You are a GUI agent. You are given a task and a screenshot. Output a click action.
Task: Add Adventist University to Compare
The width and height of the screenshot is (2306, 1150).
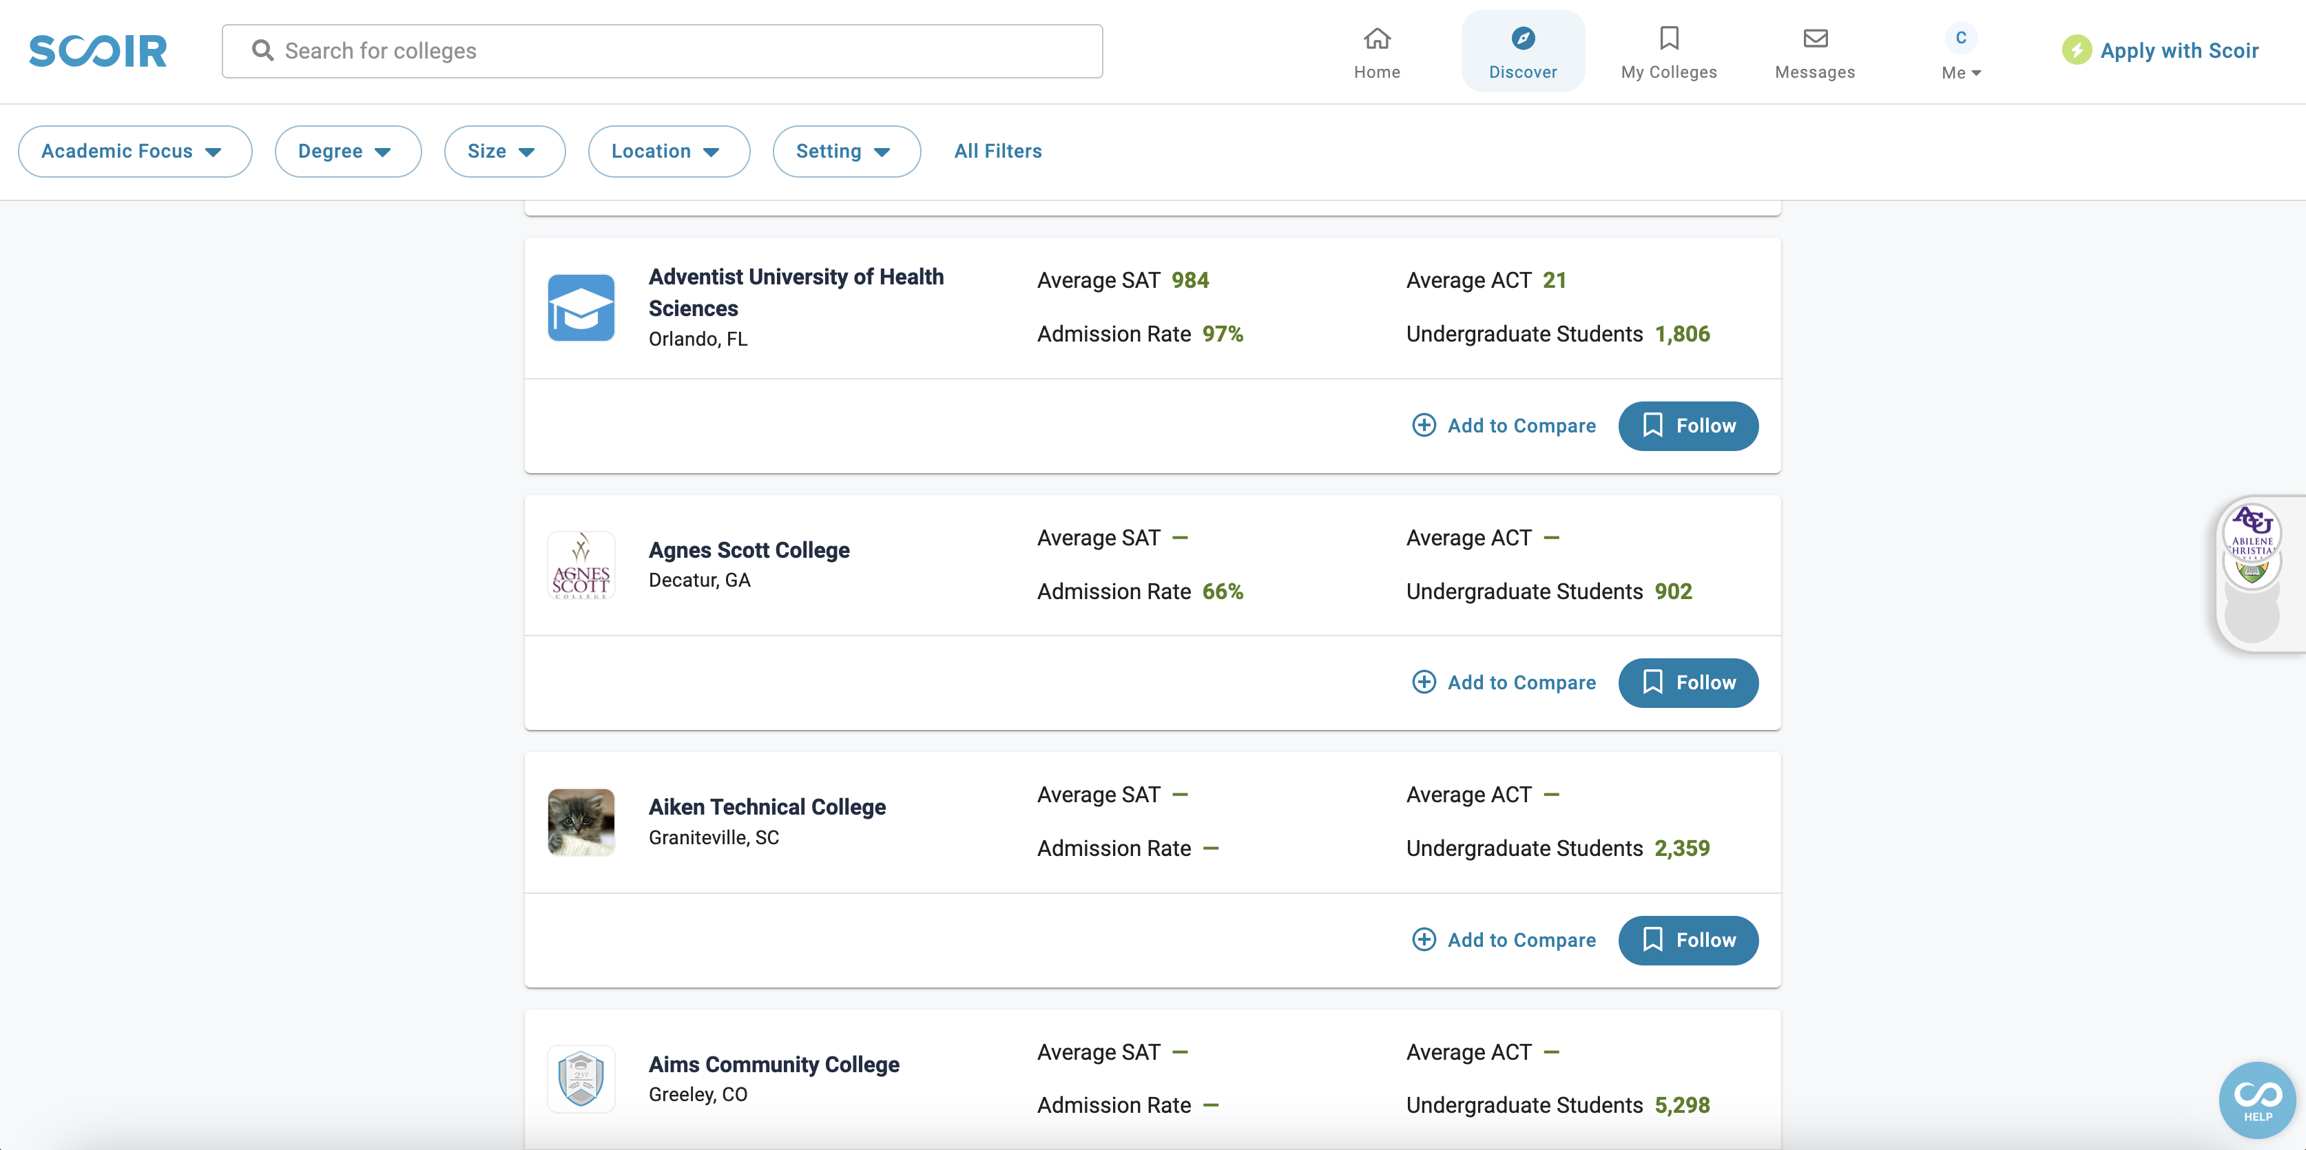(1504, 426)
